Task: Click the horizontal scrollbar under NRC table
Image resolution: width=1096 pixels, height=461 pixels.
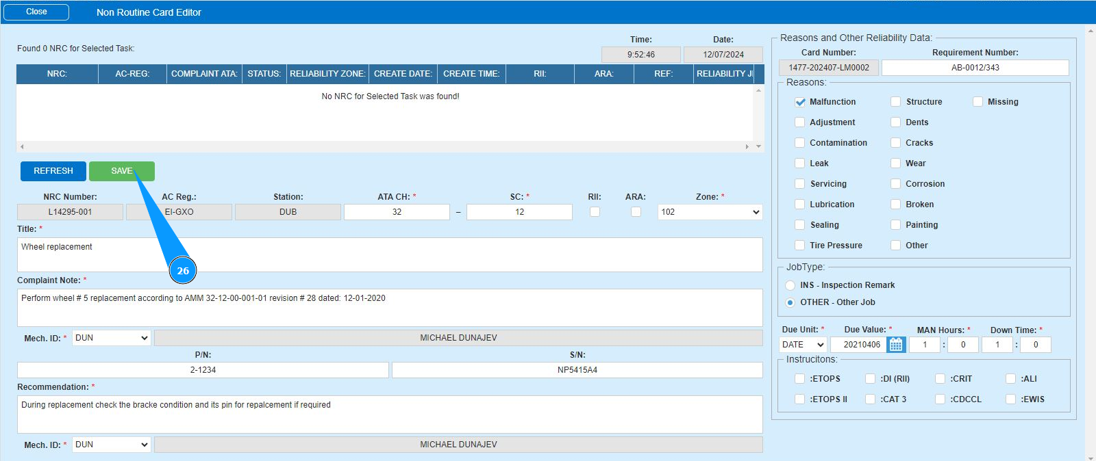Action: 384,146
